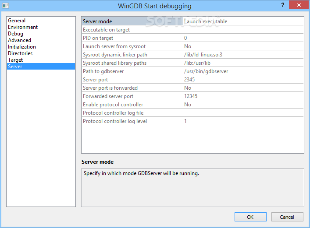Select General in the category list
Viewport: 310px width, 228px height.
[x=17, y=21]
